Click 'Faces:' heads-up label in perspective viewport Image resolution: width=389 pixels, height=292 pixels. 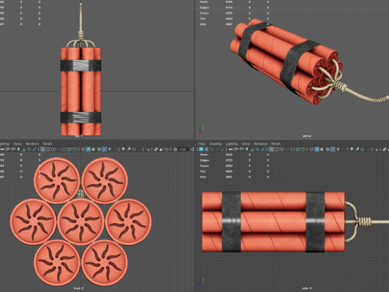pos(204,13)
